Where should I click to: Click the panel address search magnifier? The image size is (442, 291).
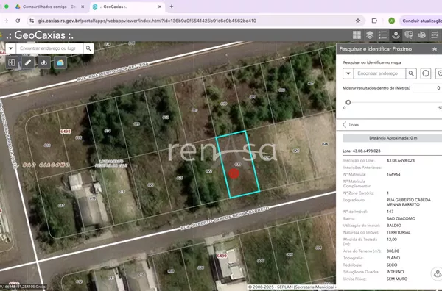(x=411, y=73)
